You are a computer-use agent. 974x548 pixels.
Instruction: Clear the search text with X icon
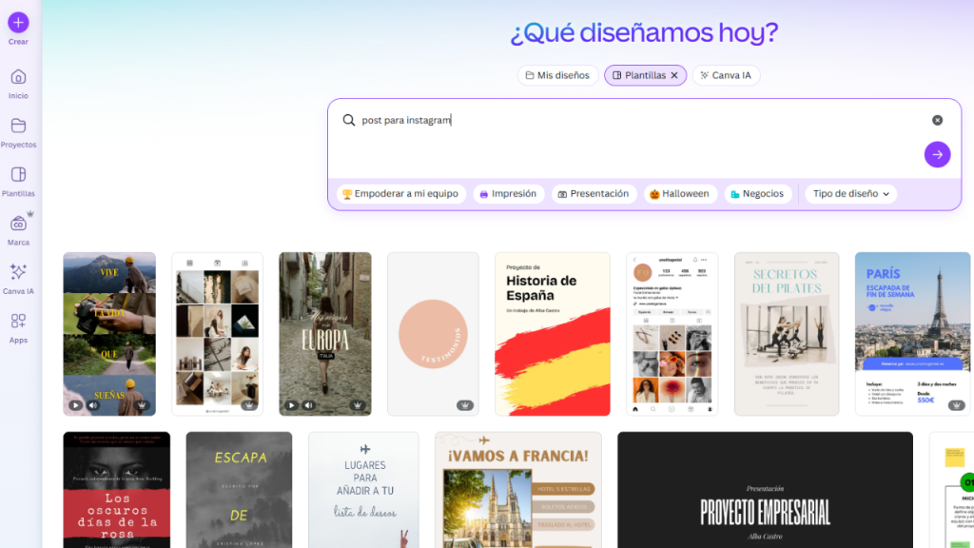[937, 120]
